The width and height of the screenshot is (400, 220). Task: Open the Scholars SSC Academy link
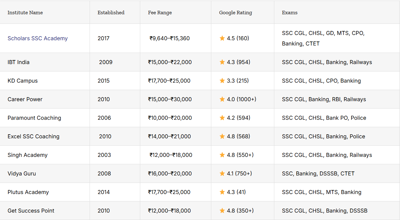(x=37, y=38)
